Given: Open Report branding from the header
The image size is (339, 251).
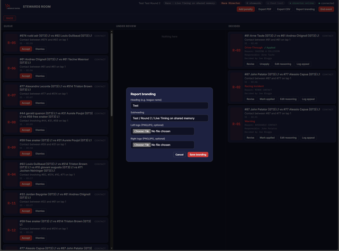Looking at the screenshot, I should (x=305, y=9).
